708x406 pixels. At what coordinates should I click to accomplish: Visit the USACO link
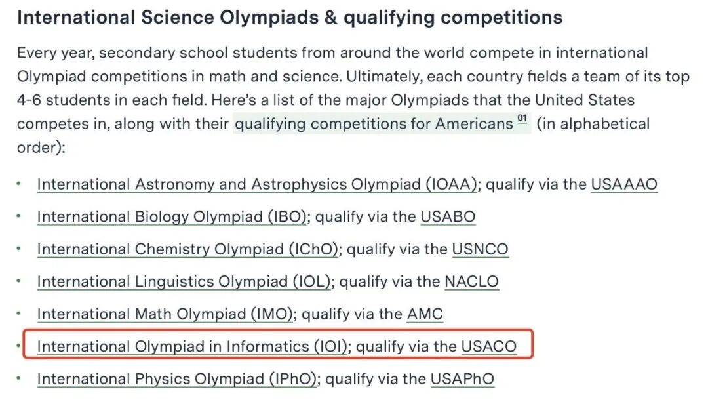click(x=488, y=346)
